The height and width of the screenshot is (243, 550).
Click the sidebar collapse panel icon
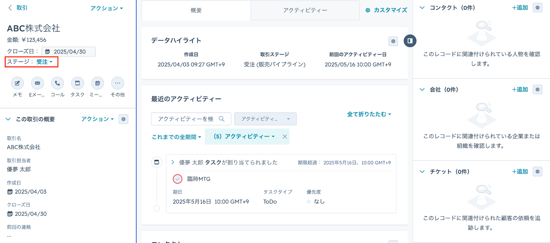tap(410, 41)
